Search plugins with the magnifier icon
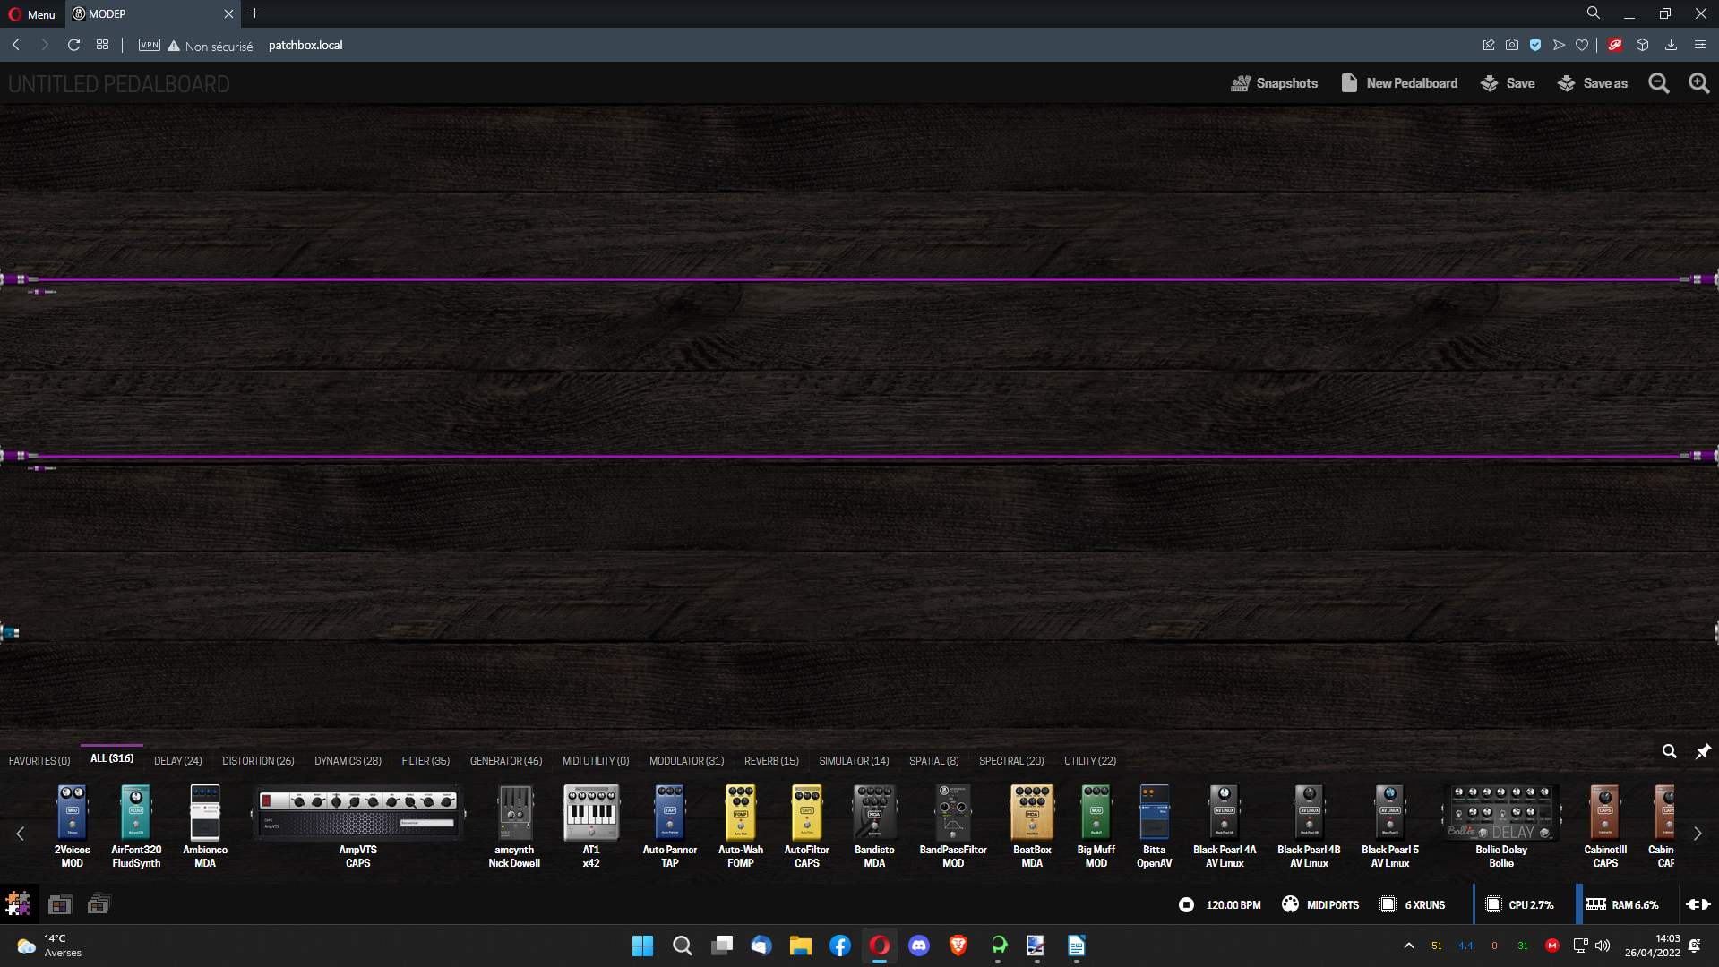The height and width of the screenshot is (967, 1719). point(1669,752)
